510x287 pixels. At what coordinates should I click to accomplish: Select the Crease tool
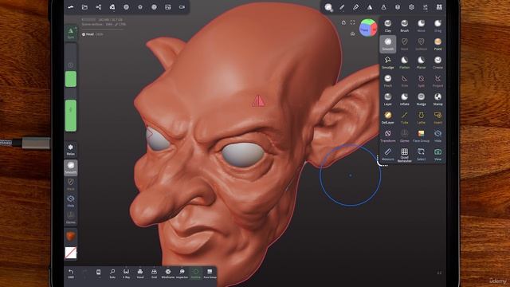coord(437,62)
